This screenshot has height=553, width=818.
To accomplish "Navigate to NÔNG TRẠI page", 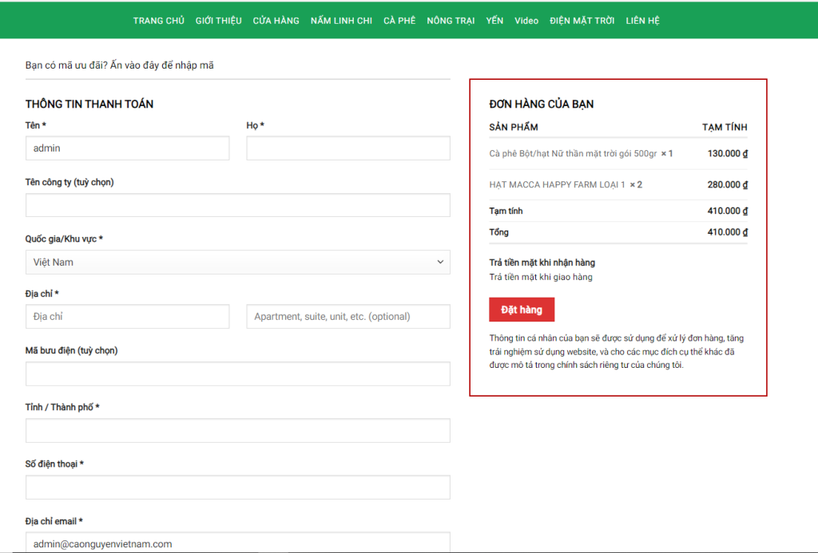I will pyautogui.click(x=451, y=21).
